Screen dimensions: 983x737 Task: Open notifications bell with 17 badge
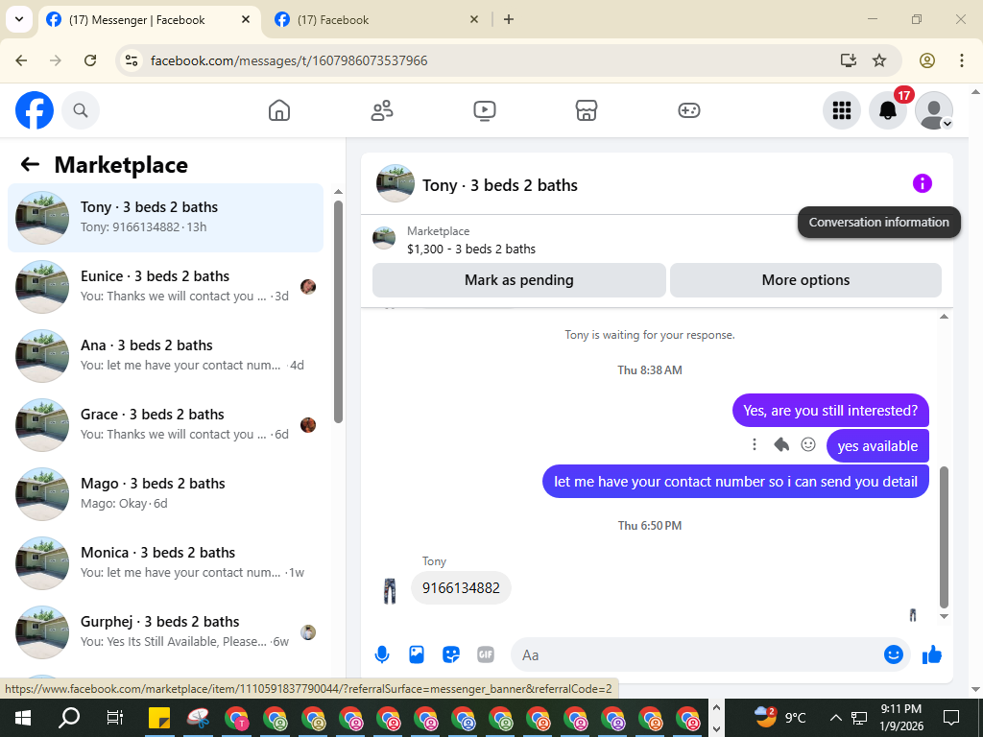click(x=888, y=110)
